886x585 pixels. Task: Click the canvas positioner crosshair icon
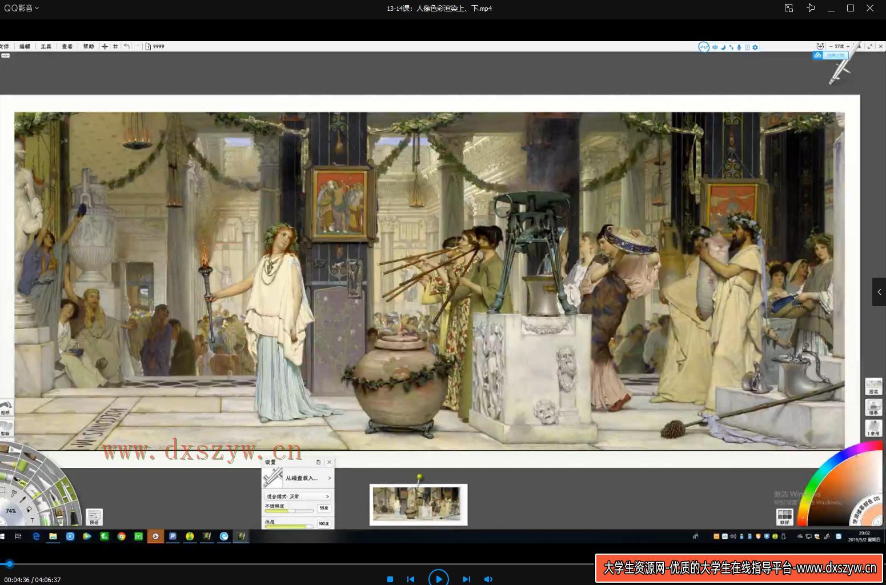(105, 47)
